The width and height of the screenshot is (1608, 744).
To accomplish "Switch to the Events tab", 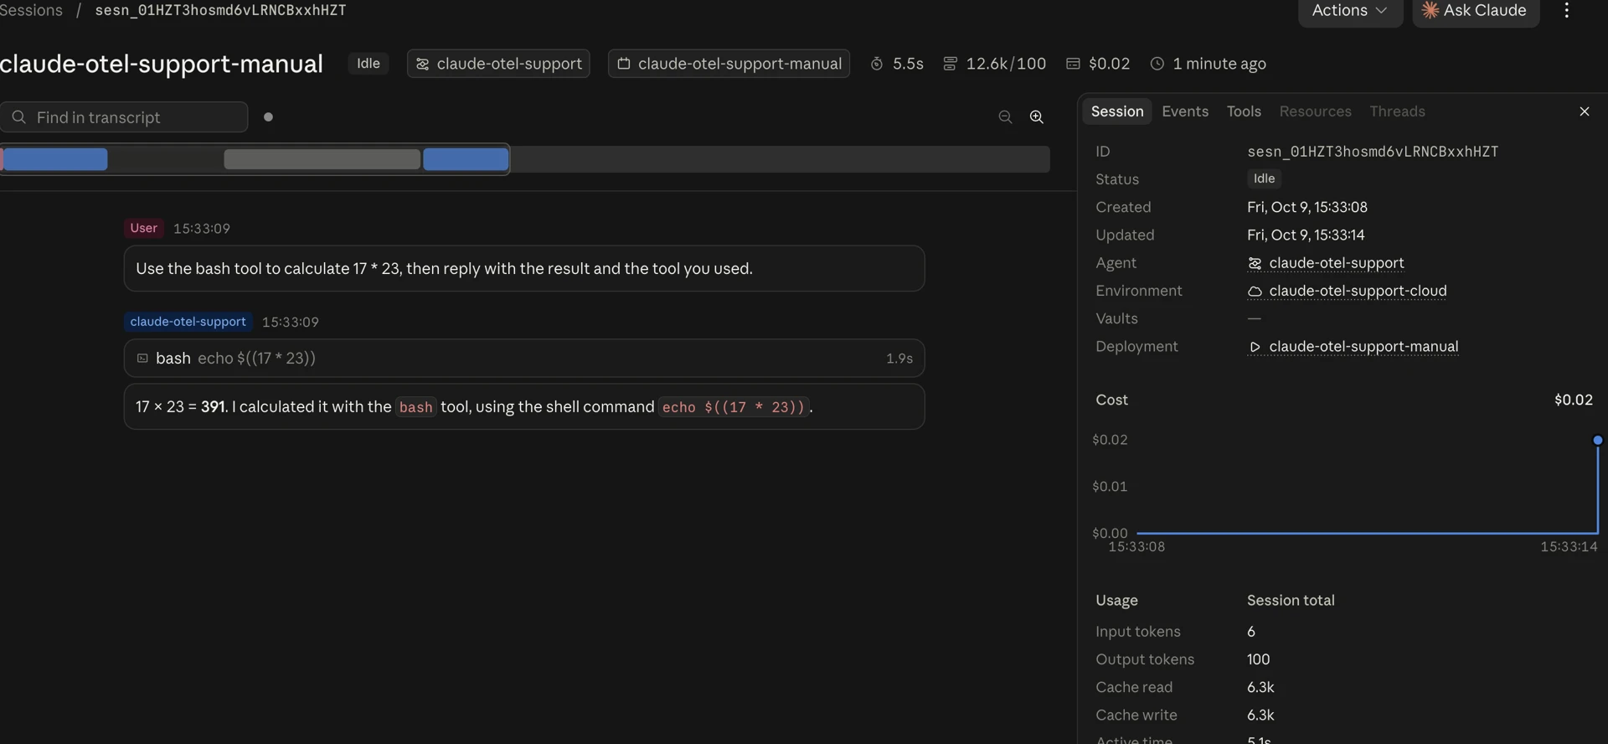I will [1184, 111].
